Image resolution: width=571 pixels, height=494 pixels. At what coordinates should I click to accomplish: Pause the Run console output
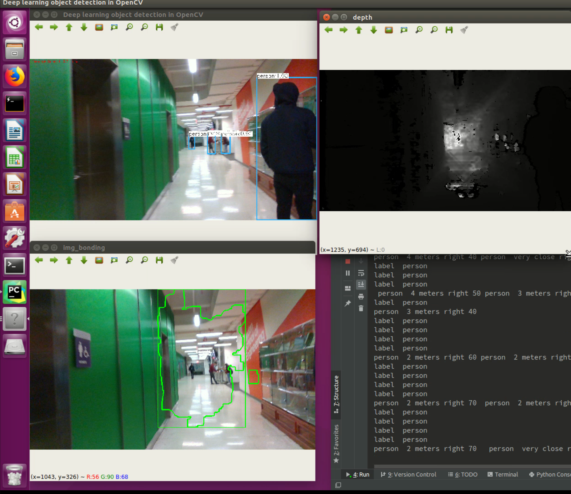[347, 273]
